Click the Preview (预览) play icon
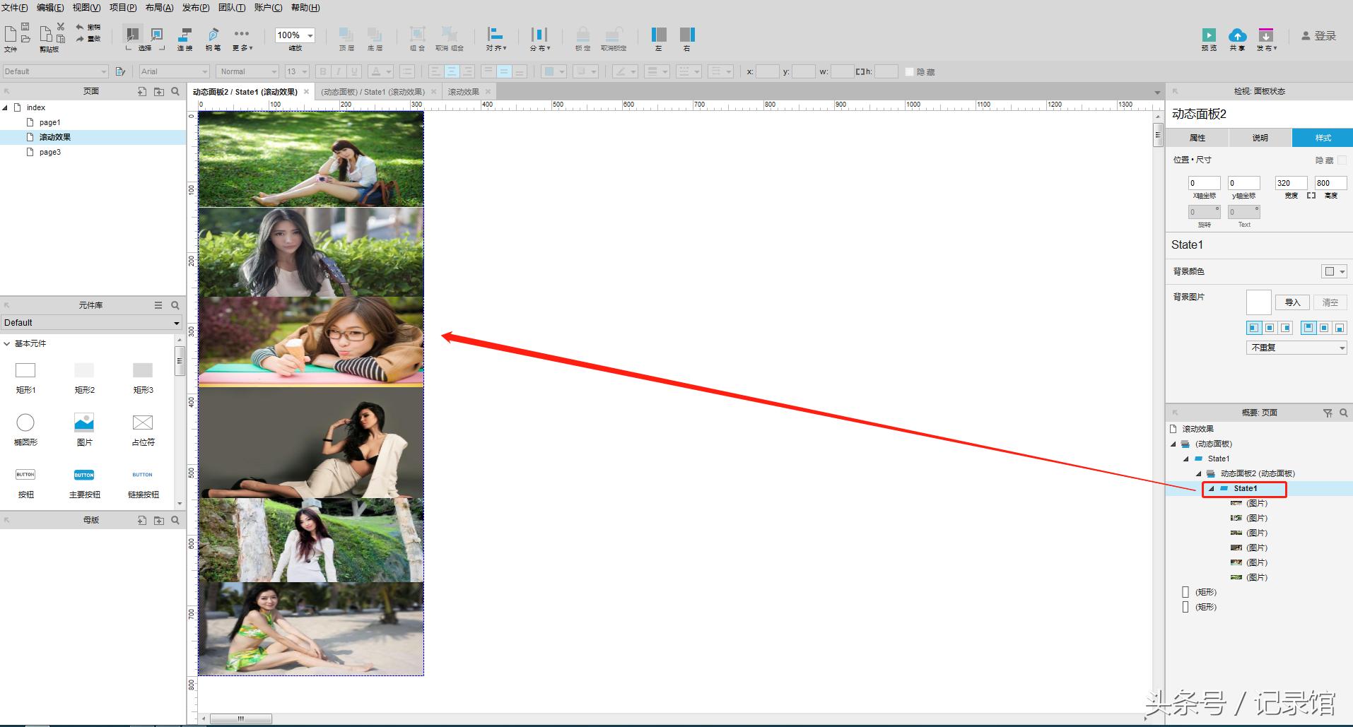The image size is (1353, 727). click(x=1209, y=35)
